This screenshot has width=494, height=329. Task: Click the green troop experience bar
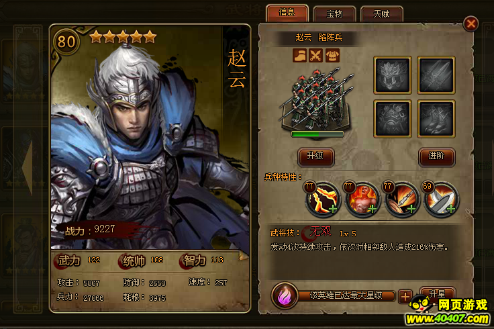(x=317, y=134)
